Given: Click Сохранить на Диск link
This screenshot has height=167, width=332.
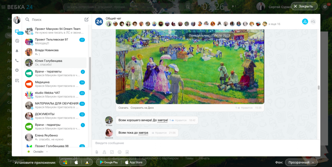Looking at the screenshot, I should [142, 108].
